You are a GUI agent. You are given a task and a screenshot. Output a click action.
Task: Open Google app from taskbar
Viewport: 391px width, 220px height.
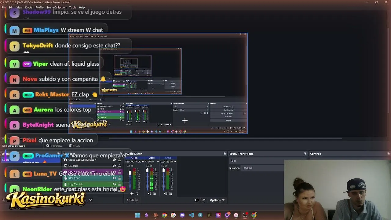[173, 215]
